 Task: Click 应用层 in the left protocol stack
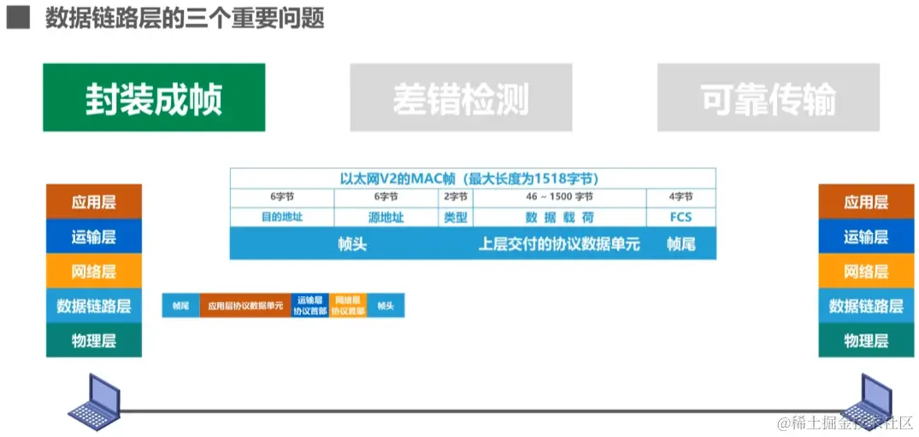click(x=94, y=201)
